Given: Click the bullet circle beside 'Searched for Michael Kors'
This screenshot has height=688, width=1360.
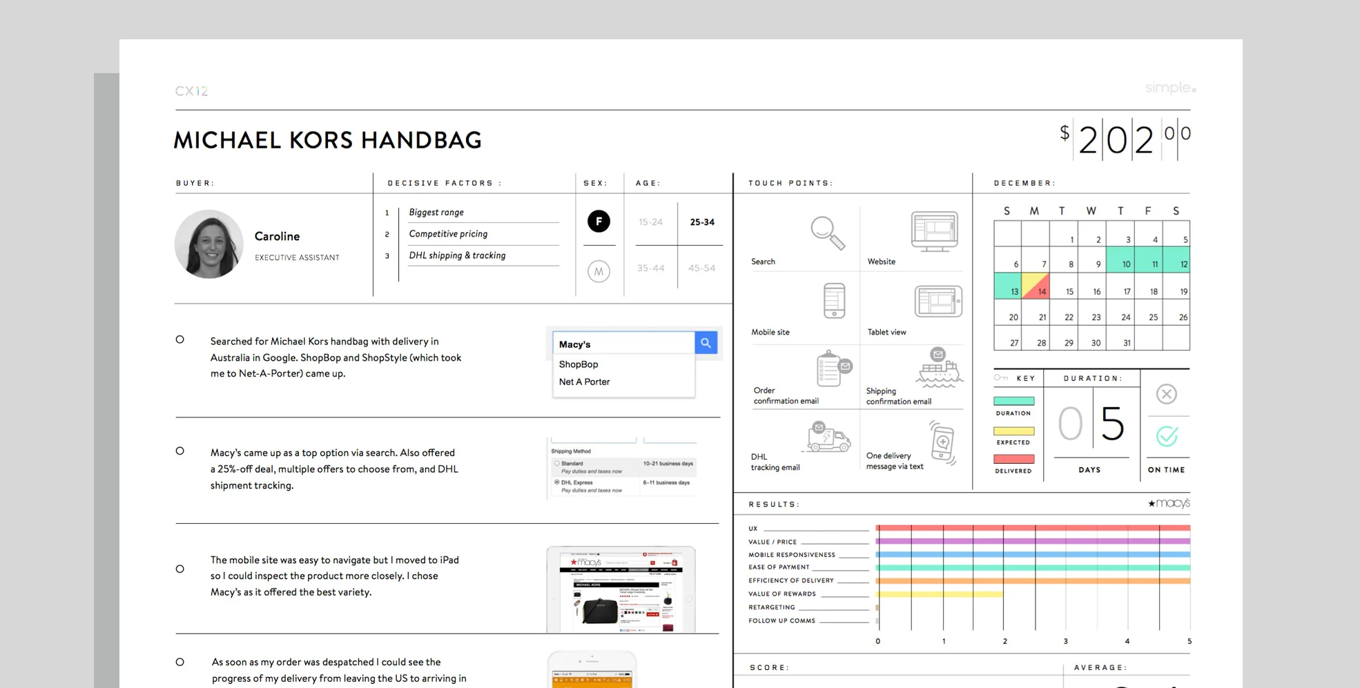Looking at the screenshot, I should click(x=180, y=340).
